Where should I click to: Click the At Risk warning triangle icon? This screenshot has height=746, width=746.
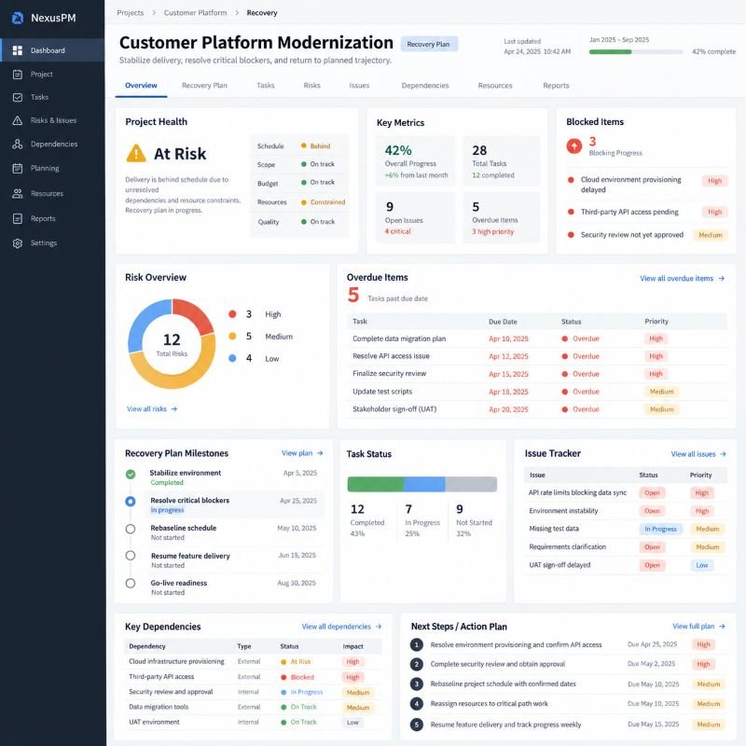[136, 153]
